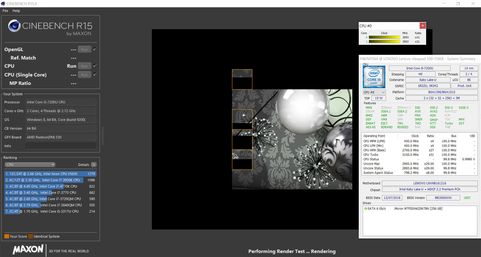Click the LENOVO LNVNB161216 motherboard field
Screen dimensions: 481x257
[x=430, y=183]
